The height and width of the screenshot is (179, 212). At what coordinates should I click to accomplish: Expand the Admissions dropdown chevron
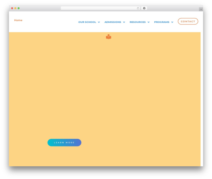tap(124, 22)
